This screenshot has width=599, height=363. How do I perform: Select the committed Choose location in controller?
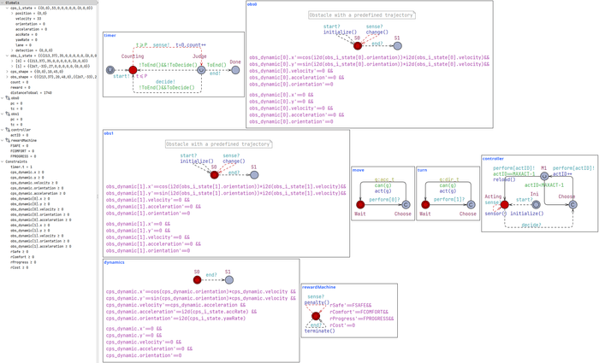coord(572,205)
